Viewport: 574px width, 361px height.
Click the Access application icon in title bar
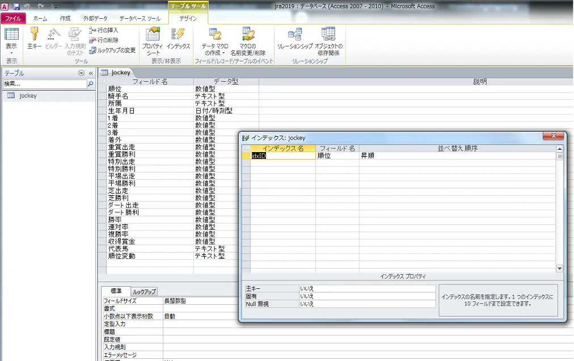click(5, 6)
